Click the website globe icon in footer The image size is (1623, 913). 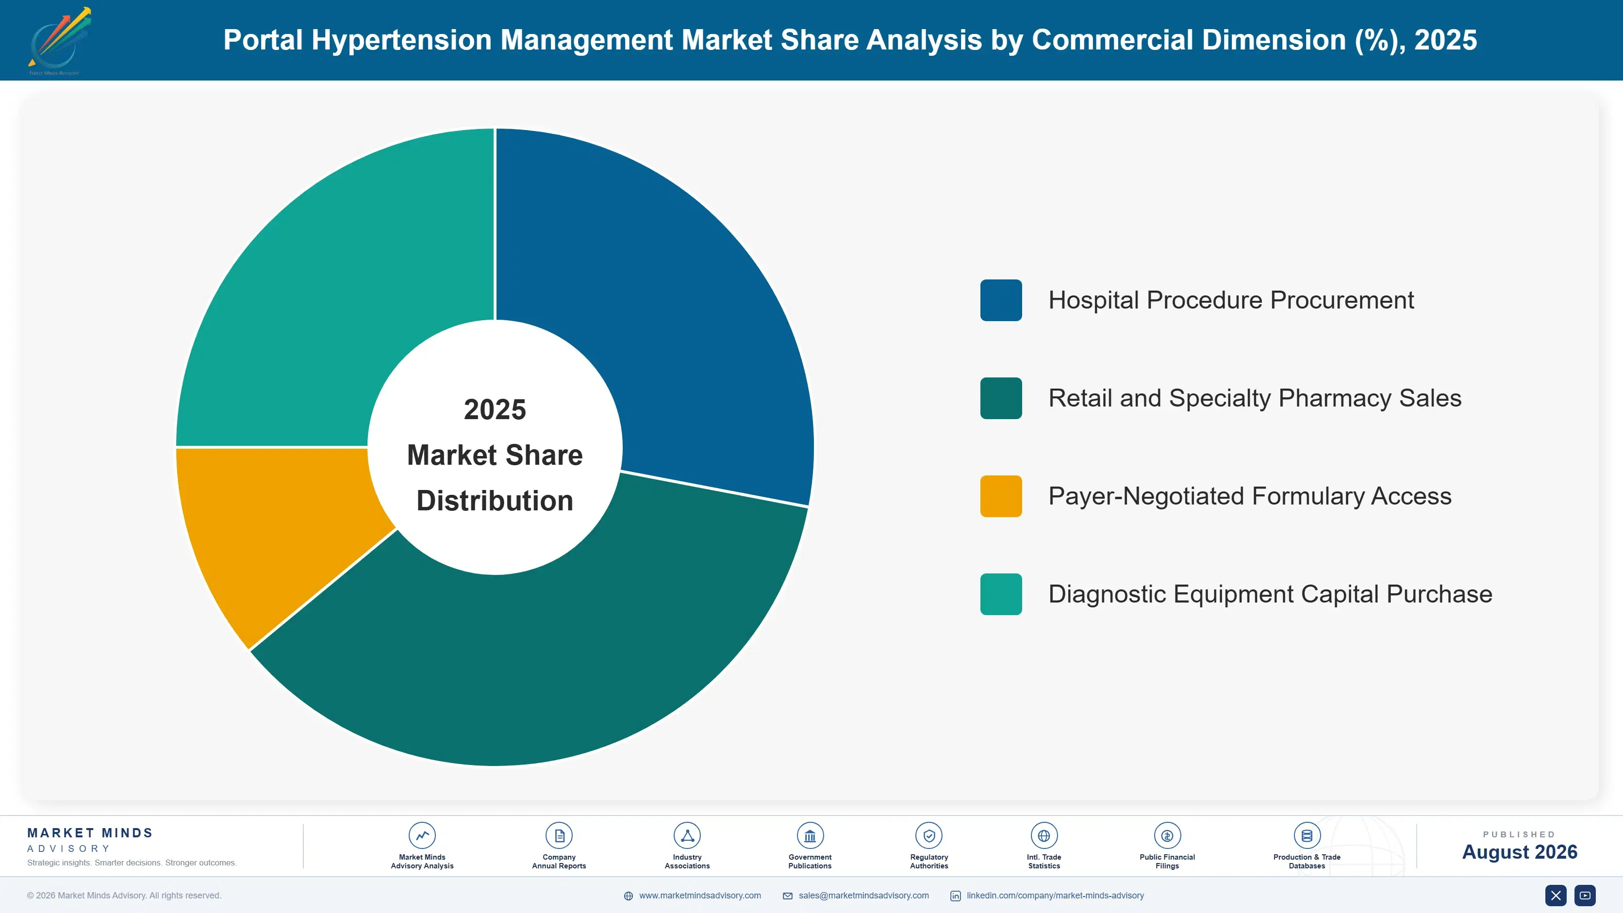(x=628, y=896)
